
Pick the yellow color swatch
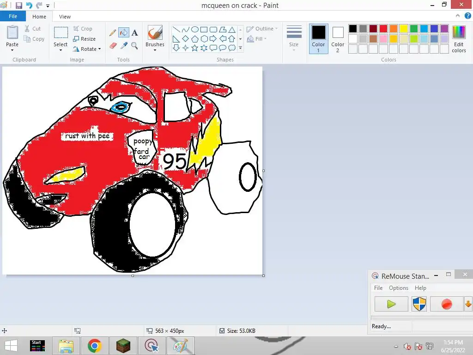(x=404, y=29)
